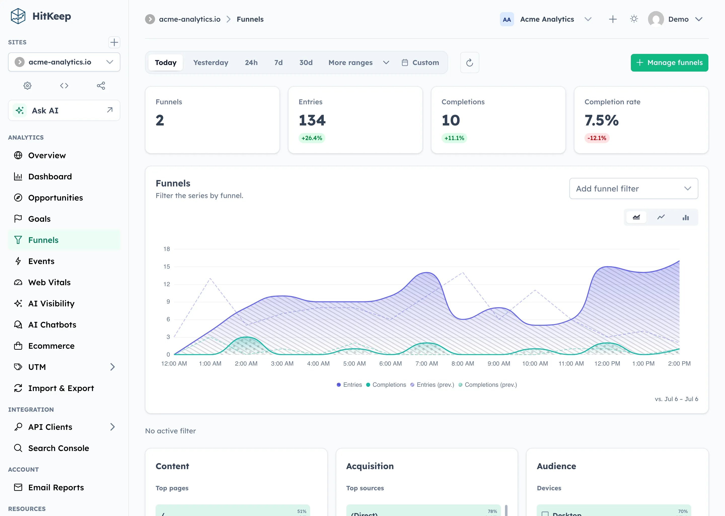The width and height of the screenshot is (725, 516).
Task: Click the funnel icon beside Funnels
Action: [18, 240]
